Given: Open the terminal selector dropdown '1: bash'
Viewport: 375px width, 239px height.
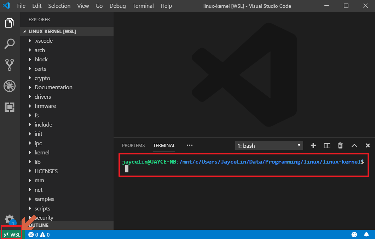Looking at the screenshot, I should 269,146.
